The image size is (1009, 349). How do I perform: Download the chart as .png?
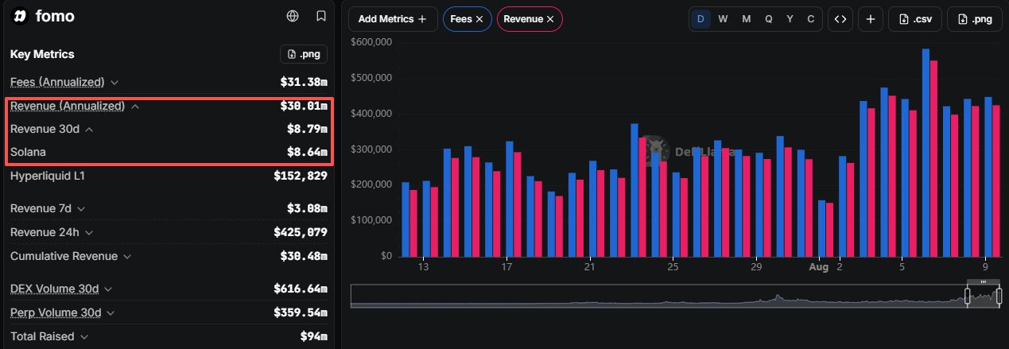coord(975,19)
